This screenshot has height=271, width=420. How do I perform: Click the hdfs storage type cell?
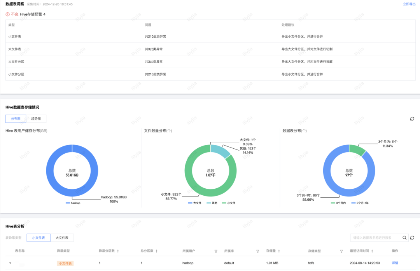click(x=311, y=263)
